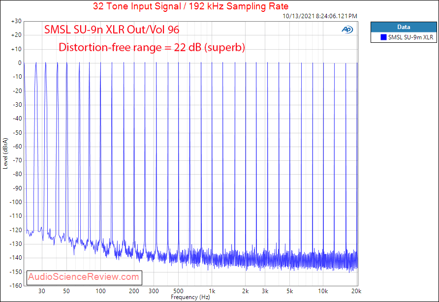439x302 pixels.
Task: Click the "-50" level axis label
Action: (x=17, y=133)
